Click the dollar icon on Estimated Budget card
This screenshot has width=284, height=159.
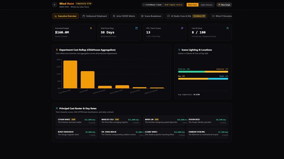[91, 28]
